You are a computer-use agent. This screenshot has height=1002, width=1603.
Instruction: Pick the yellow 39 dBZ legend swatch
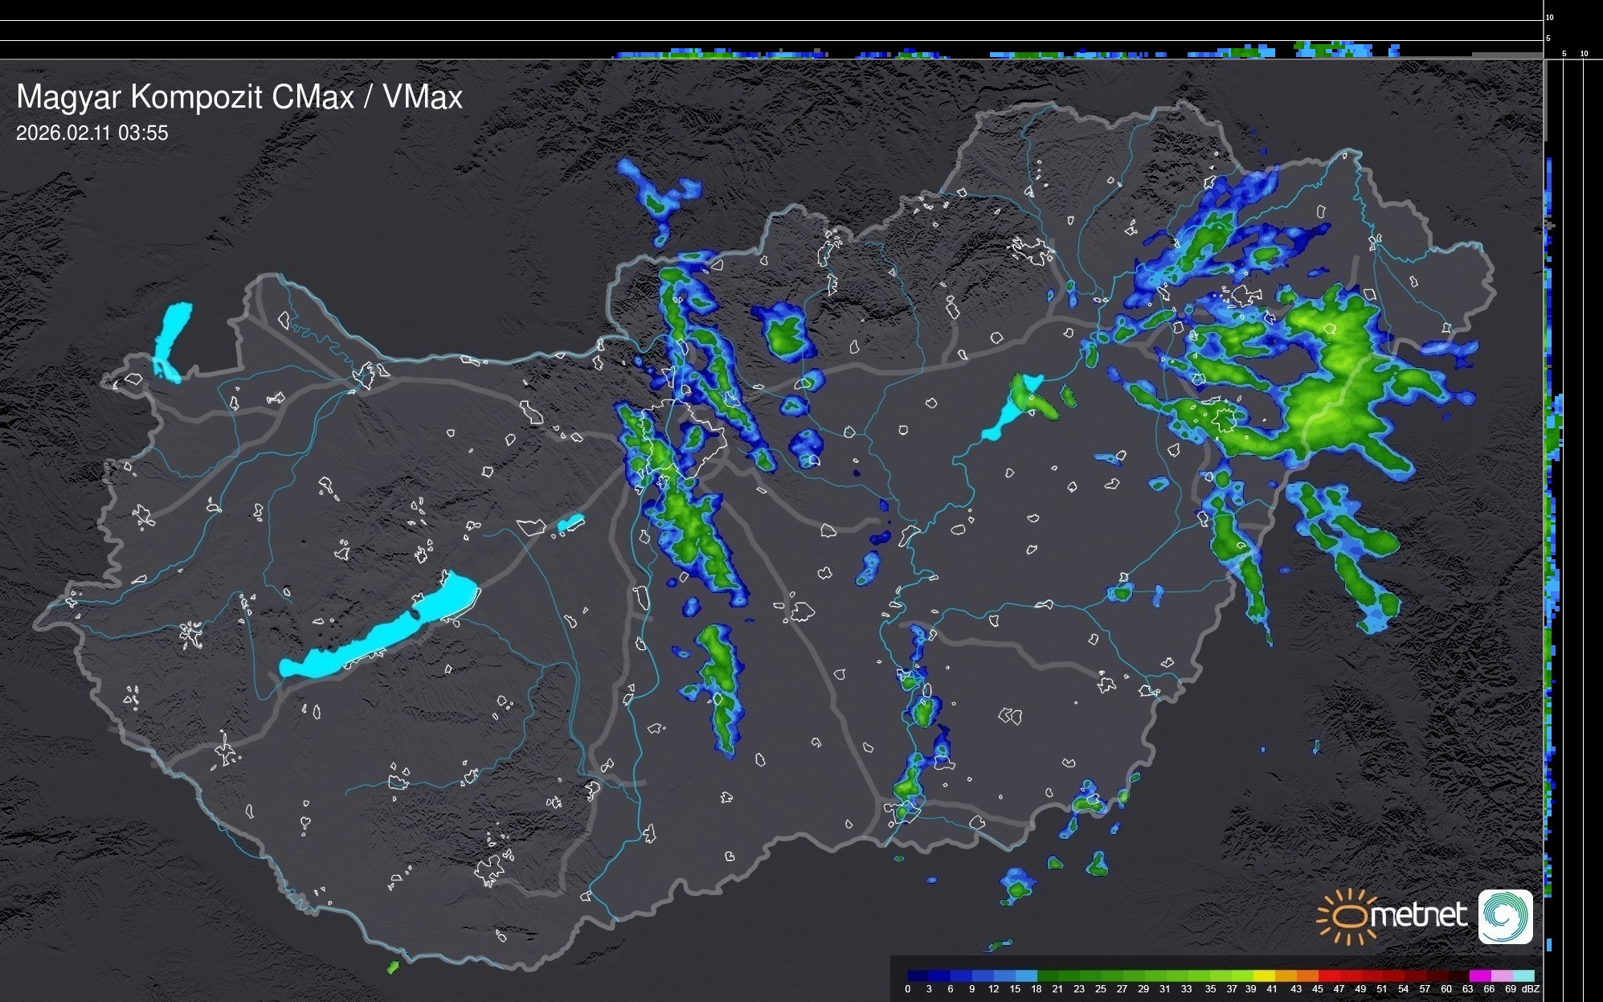tap(1264, 975)
